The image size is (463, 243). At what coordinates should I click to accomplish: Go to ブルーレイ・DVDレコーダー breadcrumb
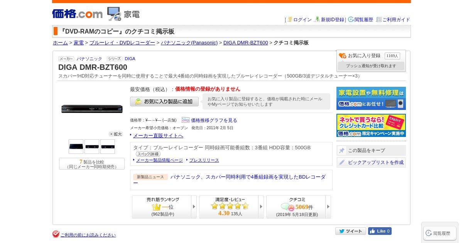(x=122, y=43)
